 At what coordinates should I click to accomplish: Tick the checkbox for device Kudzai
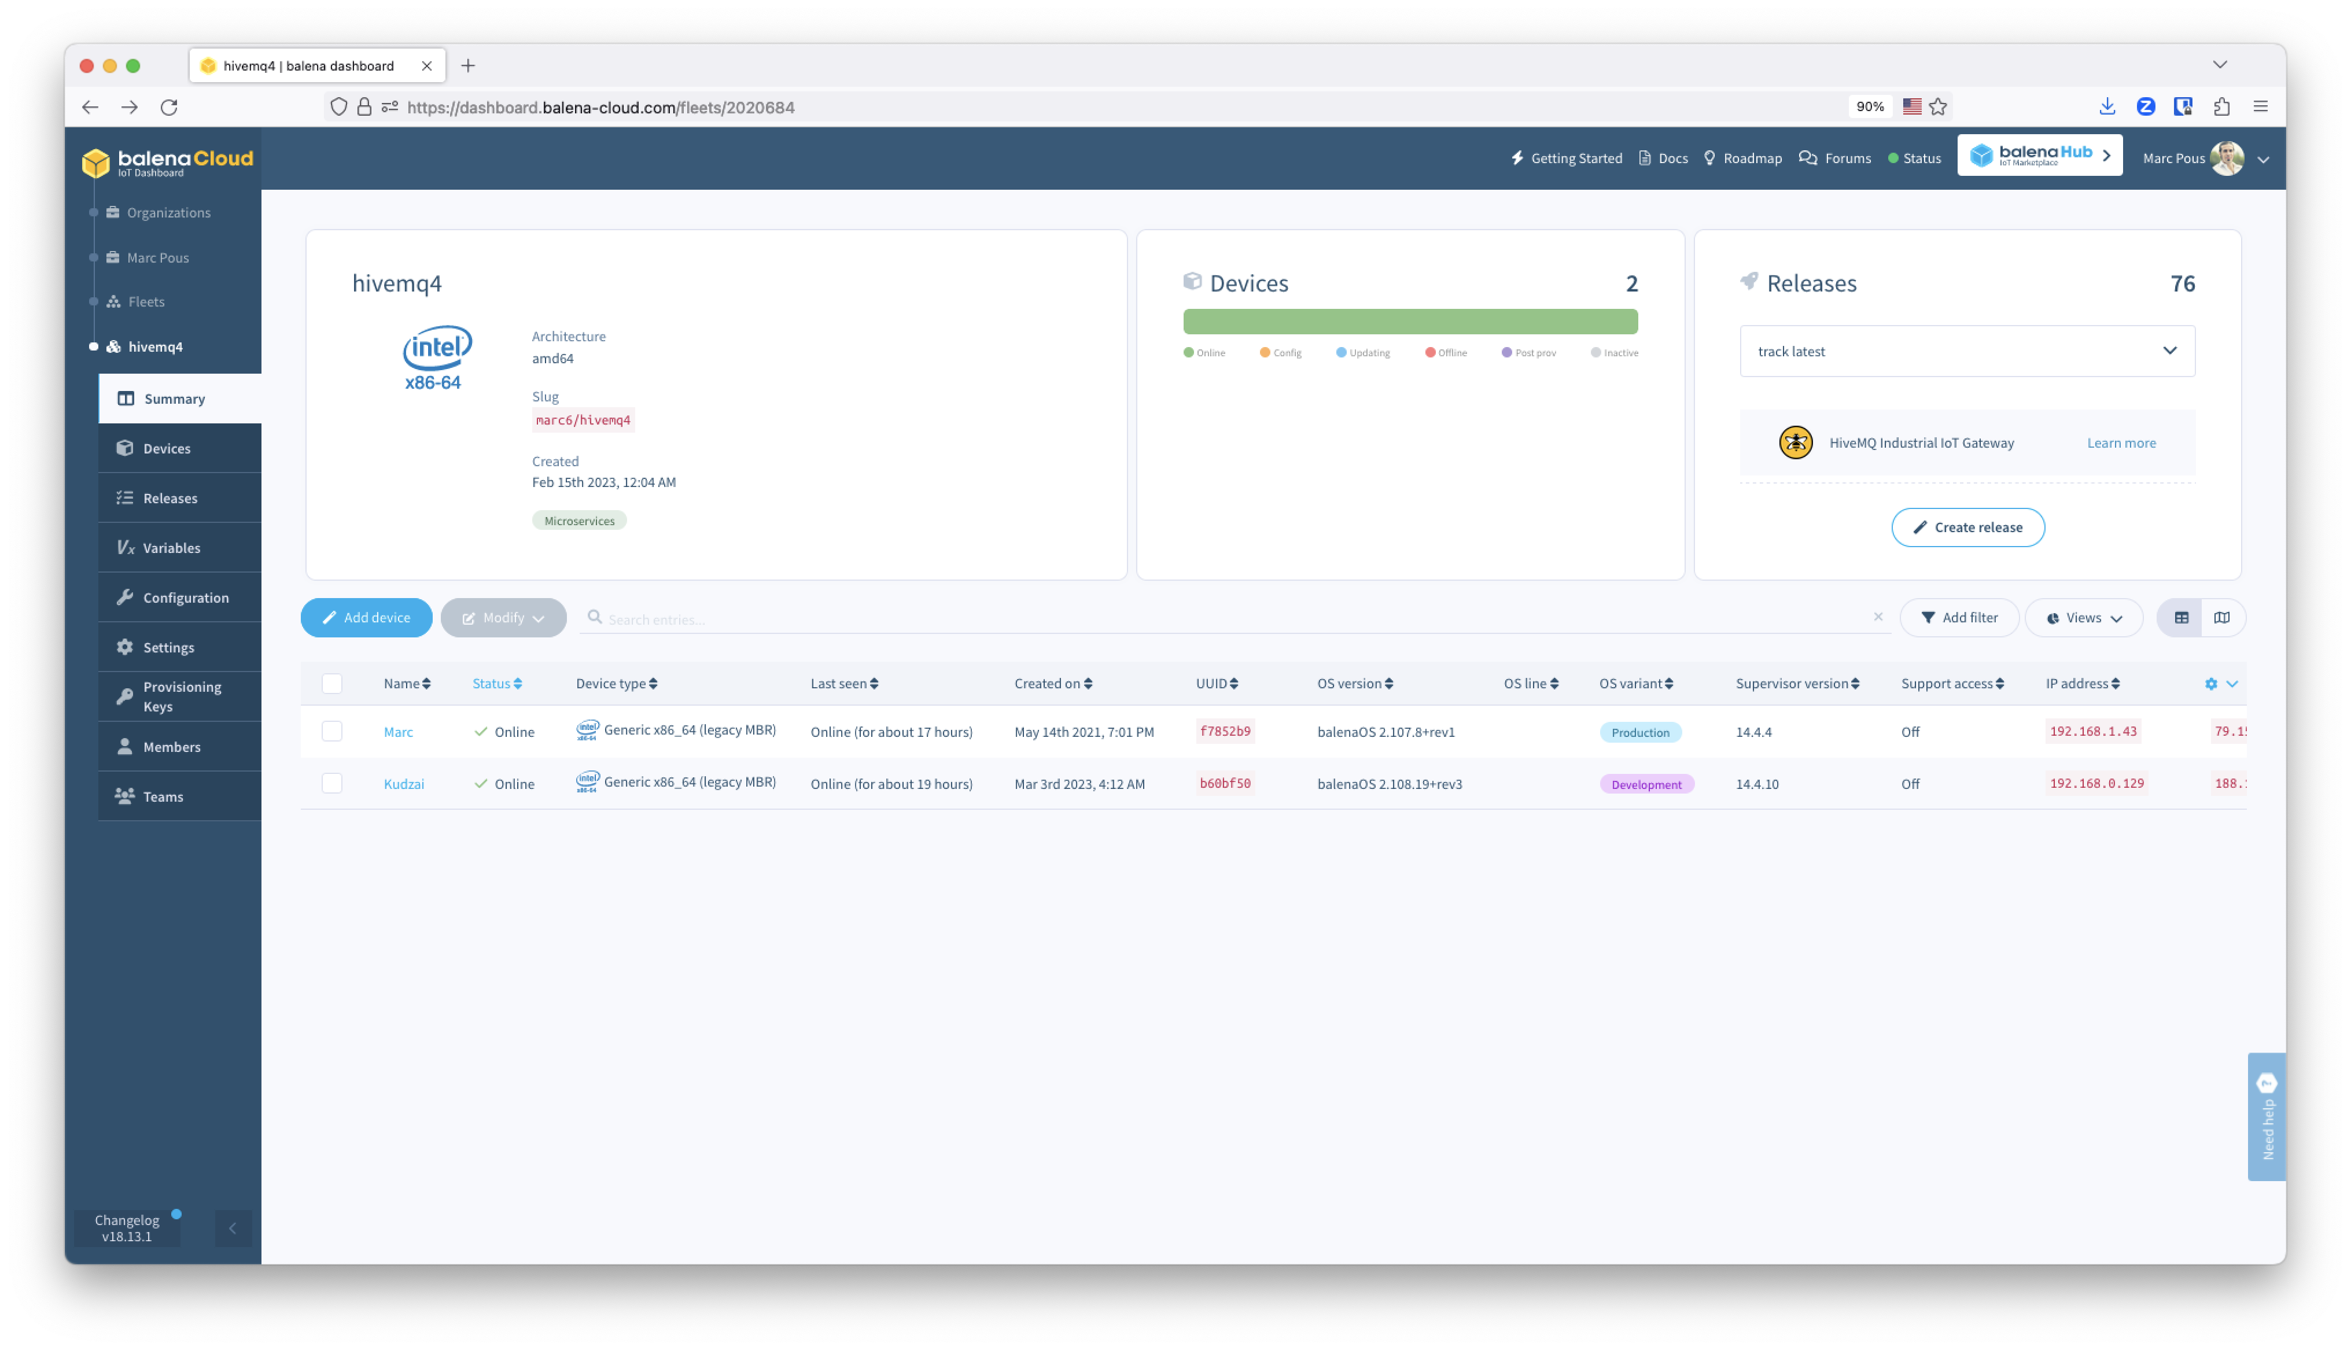click(x=332, y=784)
